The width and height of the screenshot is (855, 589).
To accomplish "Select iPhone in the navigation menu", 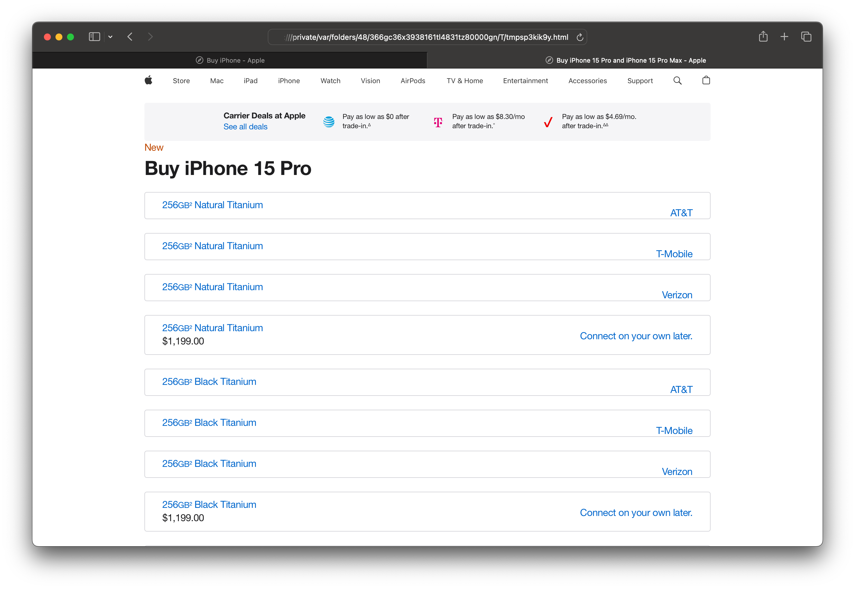I will point(289,81).
